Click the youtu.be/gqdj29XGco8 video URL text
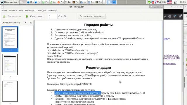This screenshot has width=187, height=105. (76, 84)
